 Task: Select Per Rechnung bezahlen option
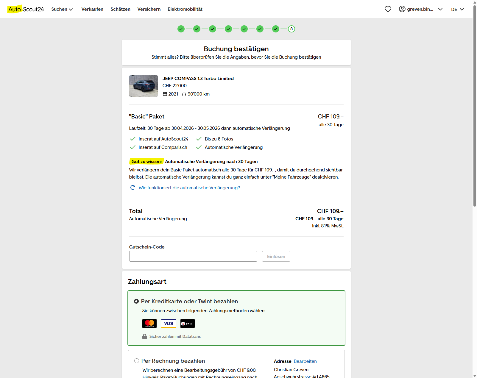point(137,361)
